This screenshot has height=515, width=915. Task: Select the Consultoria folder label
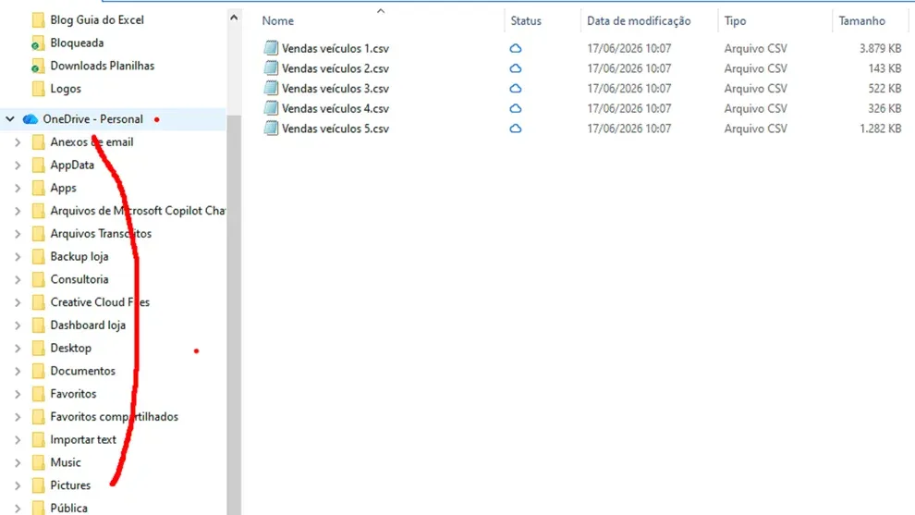(79, 279)
